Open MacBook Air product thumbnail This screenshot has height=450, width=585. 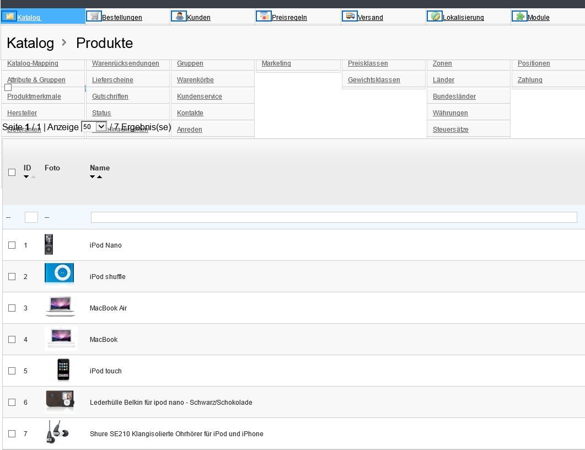pos(61,307)
